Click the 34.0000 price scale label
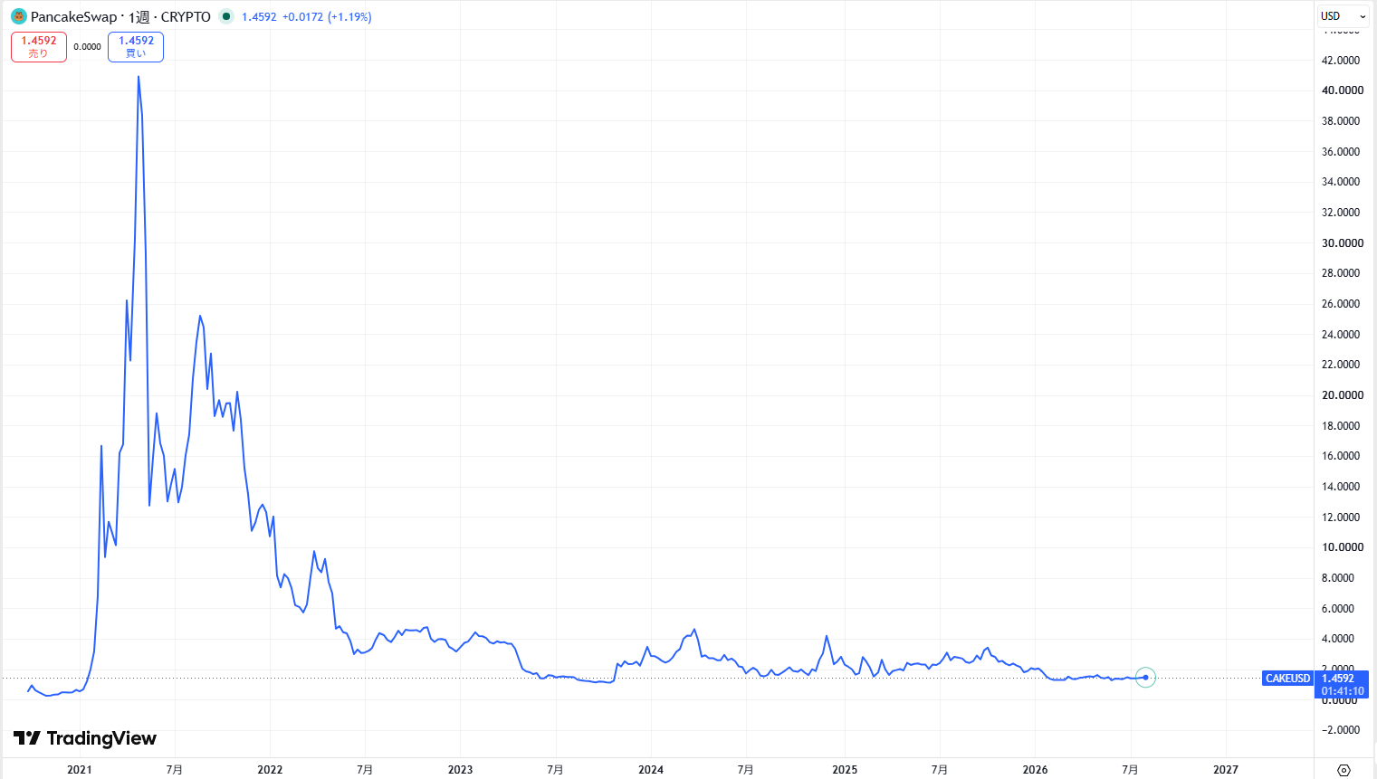 point(1341,182)
